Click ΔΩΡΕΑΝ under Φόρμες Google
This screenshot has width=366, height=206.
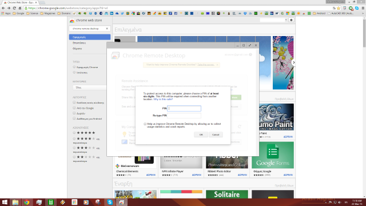288,175
